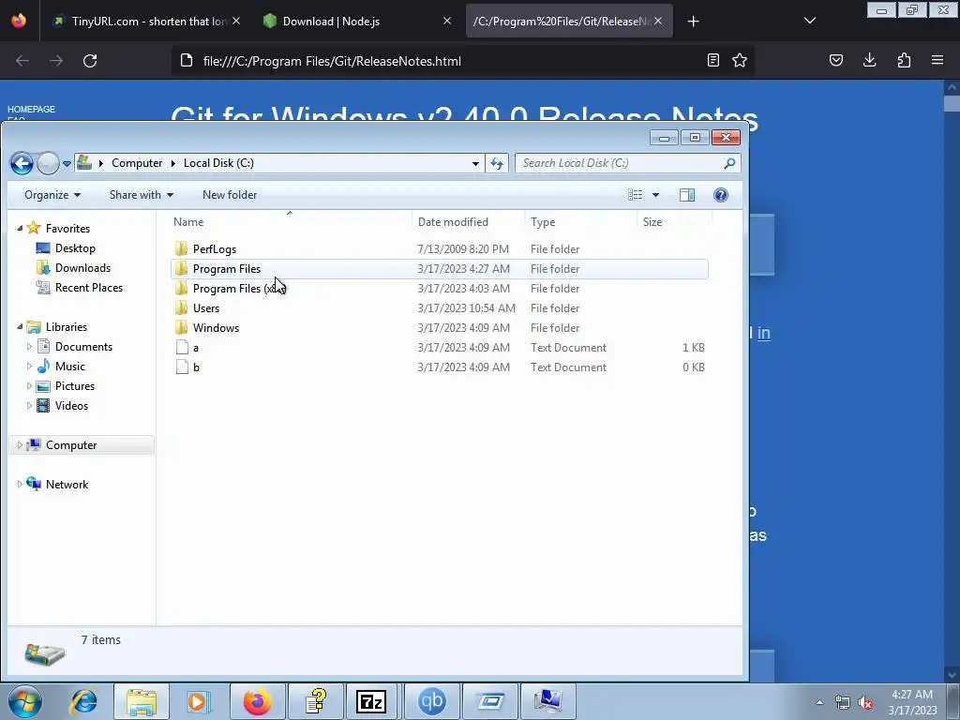The image size is (960, 720).
Task: Click the muted volume tray icon
Action: pos(865,703)
